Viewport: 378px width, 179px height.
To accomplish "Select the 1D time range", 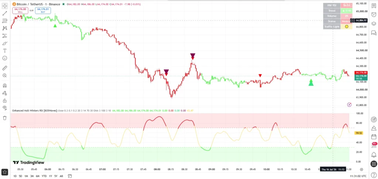I will click(x=15, y=176).
